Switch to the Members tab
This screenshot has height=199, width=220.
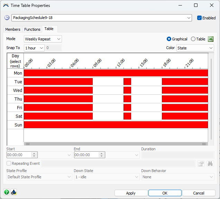pos(13,29)
